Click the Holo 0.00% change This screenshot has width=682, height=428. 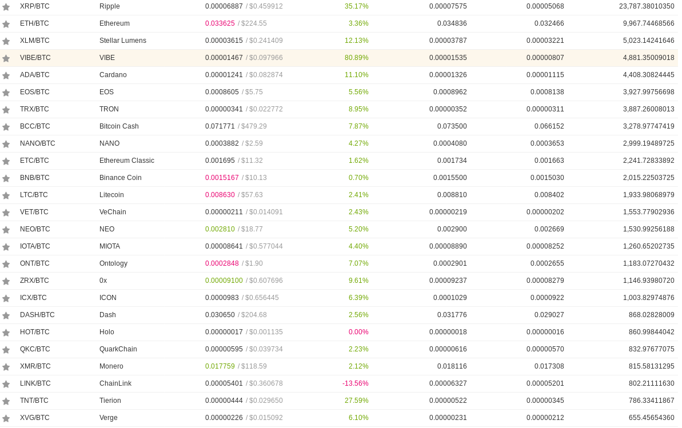pyautogui.click(x=358, y=332)
